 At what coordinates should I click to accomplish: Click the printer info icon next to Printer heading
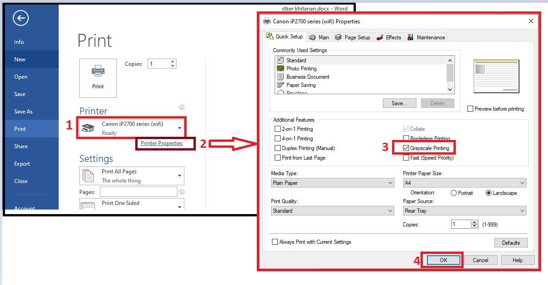pos(182,107)
